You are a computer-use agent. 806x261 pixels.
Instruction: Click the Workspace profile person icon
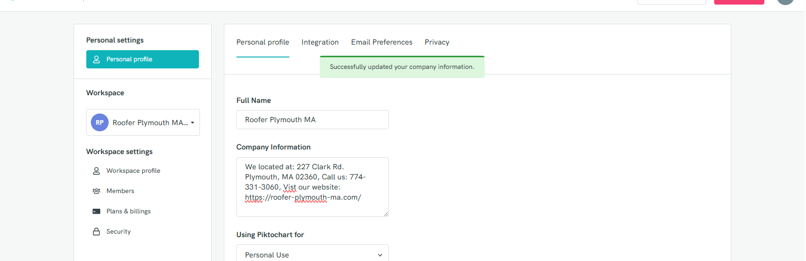(96, 171)
